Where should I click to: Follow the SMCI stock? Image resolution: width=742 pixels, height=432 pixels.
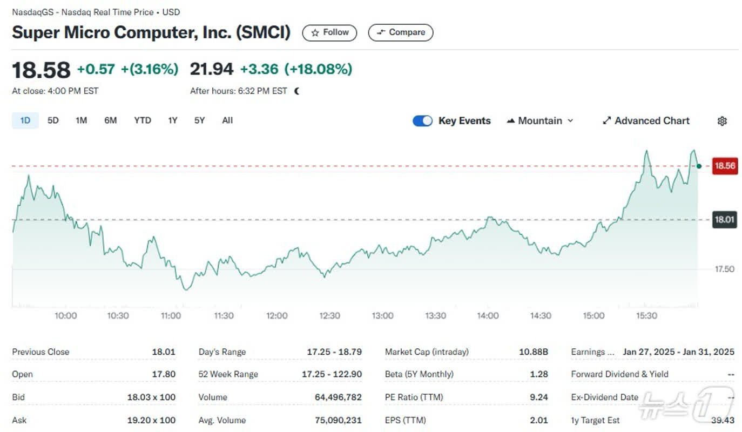(329, 32)
